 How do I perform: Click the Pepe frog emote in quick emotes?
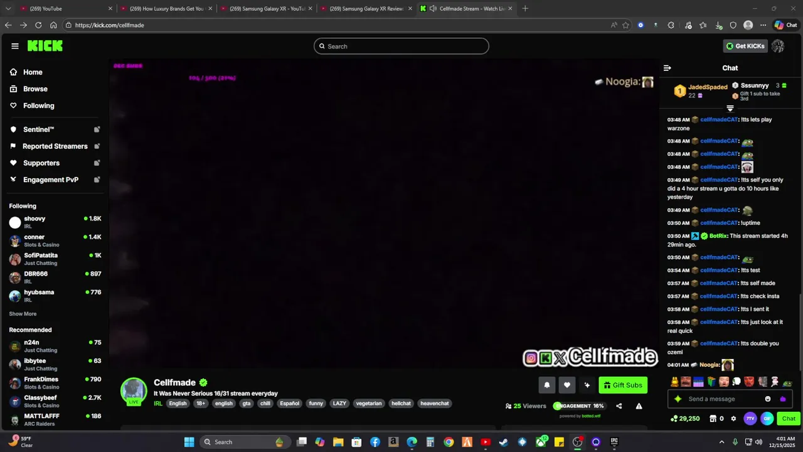point(787,383)
